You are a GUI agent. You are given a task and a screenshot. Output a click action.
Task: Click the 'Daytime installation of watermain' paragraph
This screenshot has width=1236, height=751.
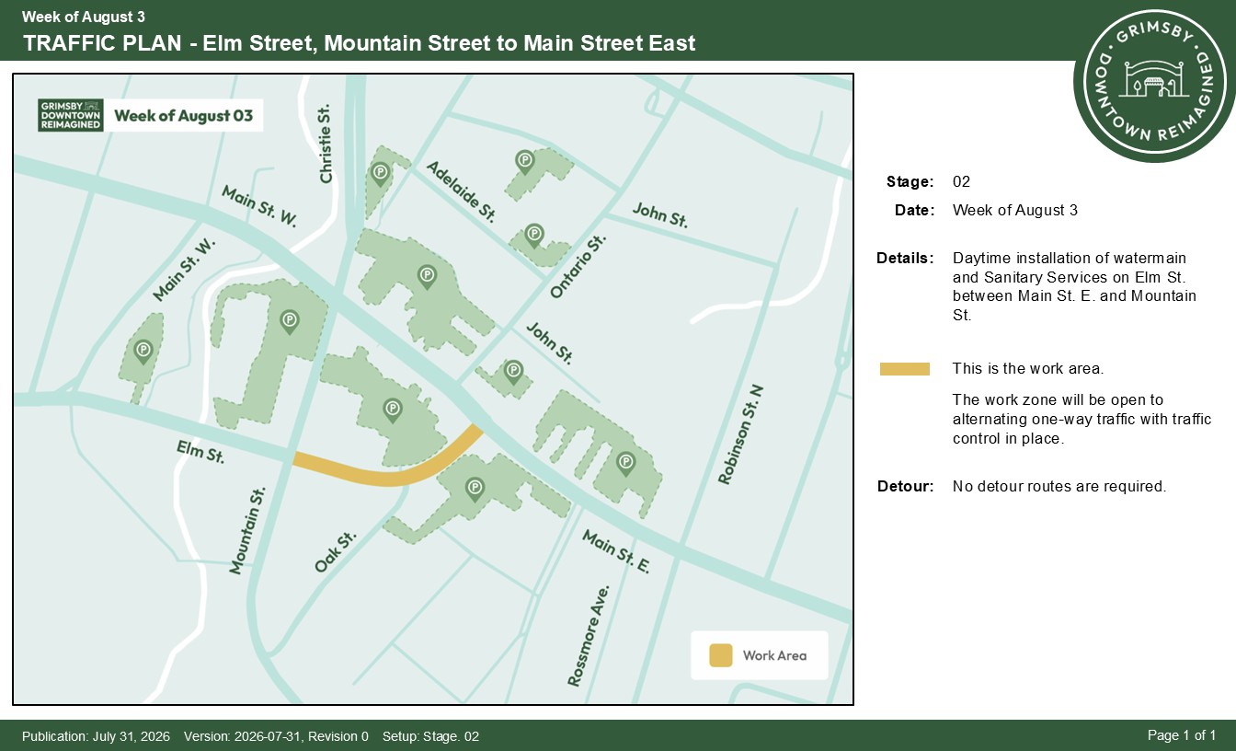coord(1074,286)
